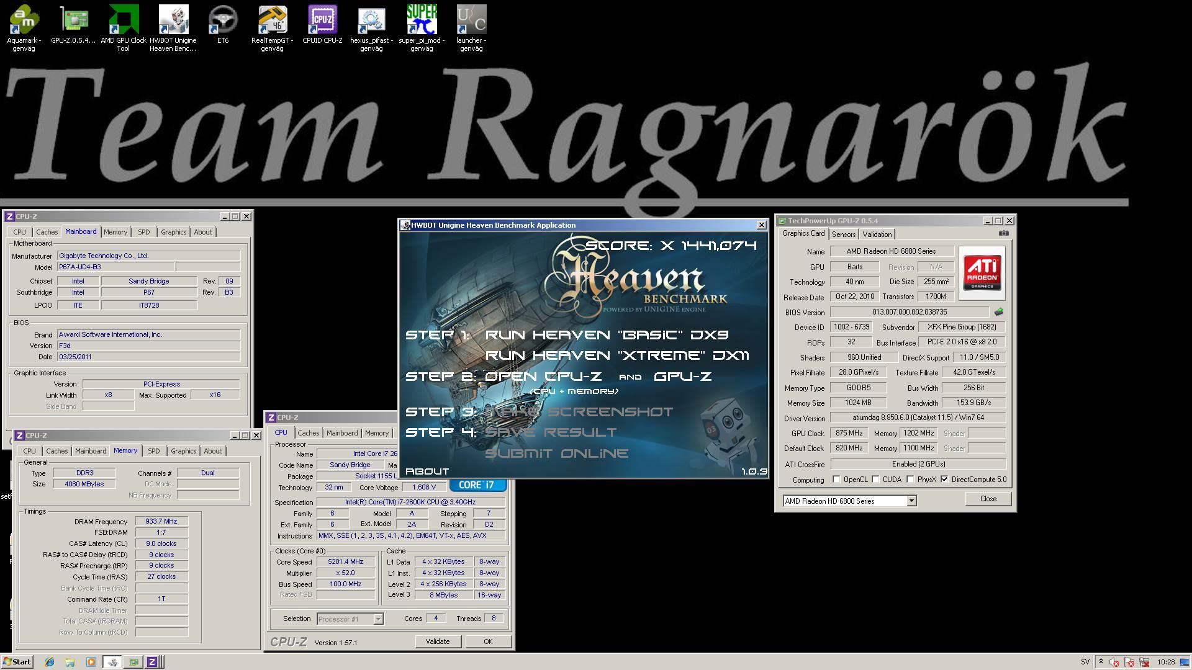This screenshot has width=1192, height=670.
Task: Launch GPU-Z 0.5.4 desktop shortcut
Action: click(73, 25)
